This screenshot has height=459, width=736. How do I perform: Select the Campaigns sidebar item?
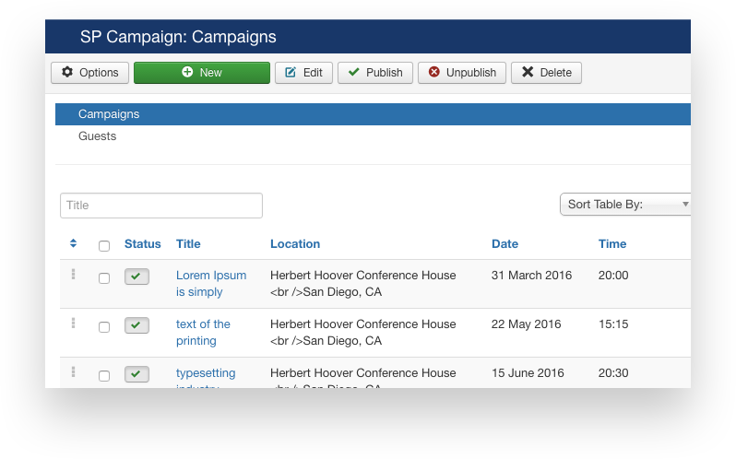click(109, 114)
